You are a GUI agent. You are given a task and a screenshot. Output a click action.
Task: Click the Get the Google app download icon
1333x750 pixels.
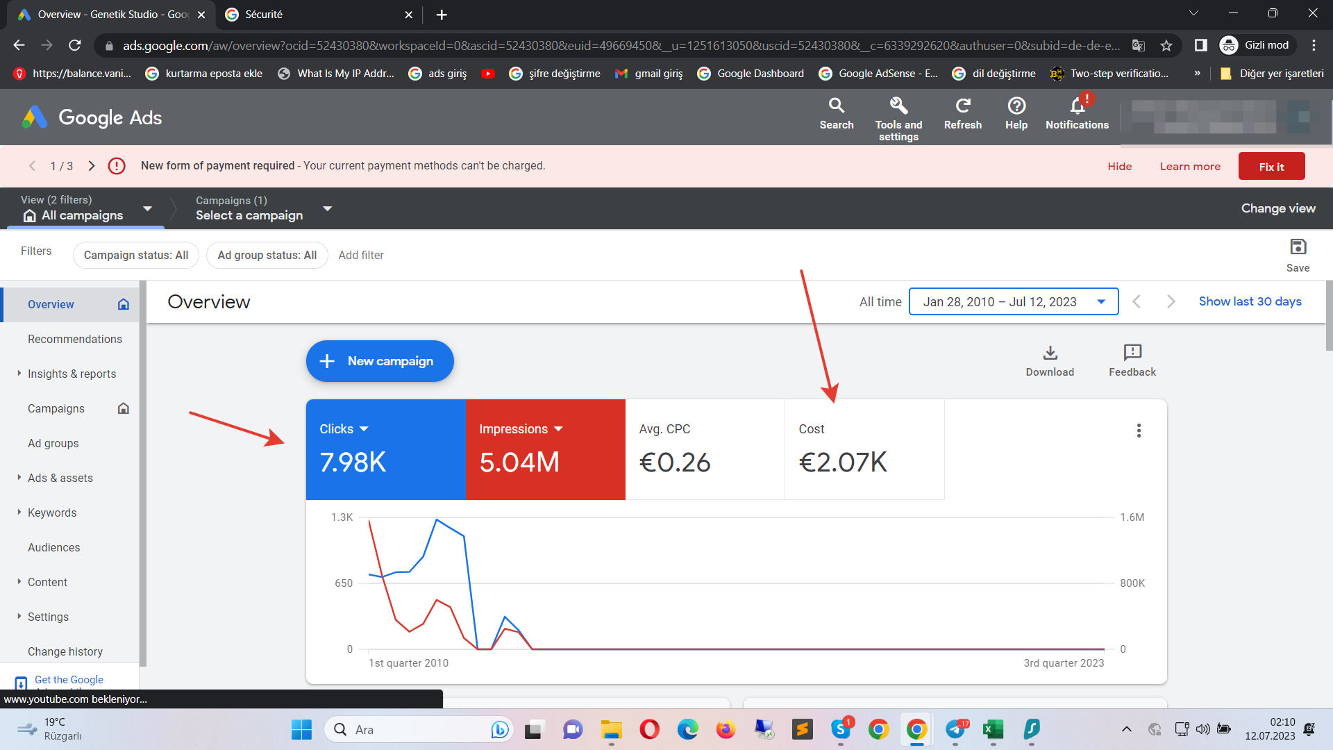tap(21, 683)
